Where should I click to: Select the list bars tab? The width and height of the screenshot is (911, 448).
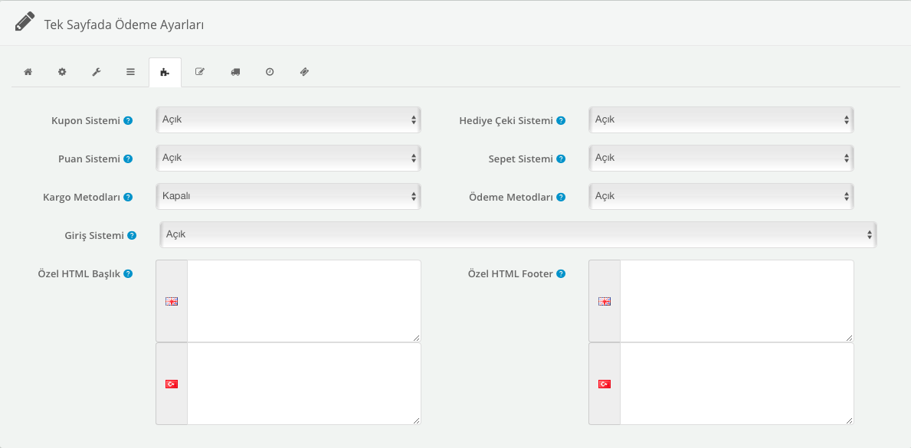[x=131, y=72]
